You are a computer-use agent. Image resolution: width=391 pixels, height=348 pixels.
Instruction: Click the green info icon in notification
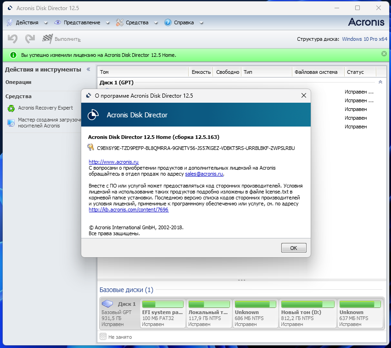13,55
